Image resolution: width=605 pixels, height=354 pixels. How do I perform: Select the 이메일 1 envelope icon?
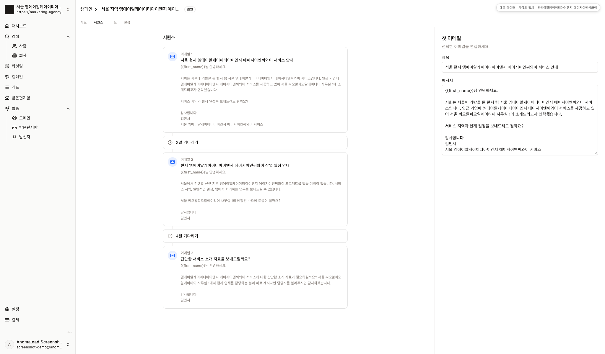click(173, 57)
